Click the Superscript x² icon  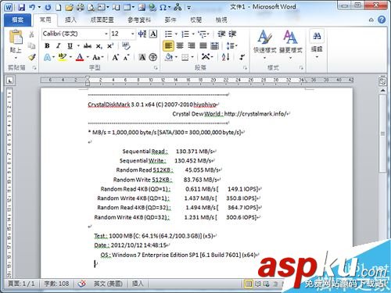110,46
